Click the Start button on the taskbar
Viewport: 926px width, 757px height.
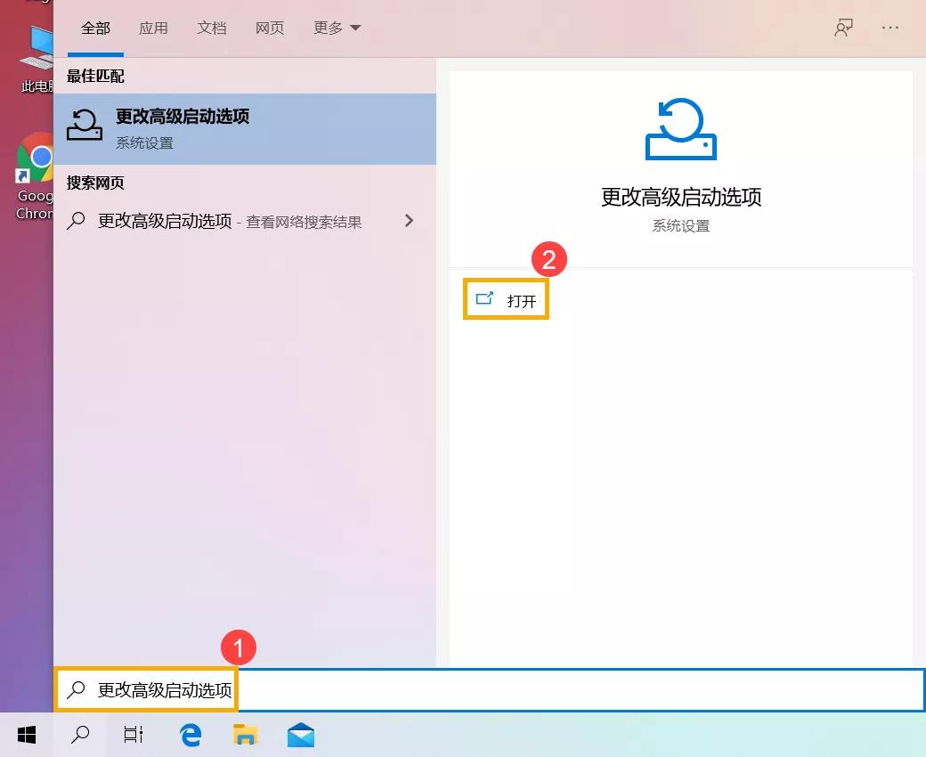tap(26, 735)
